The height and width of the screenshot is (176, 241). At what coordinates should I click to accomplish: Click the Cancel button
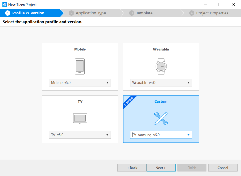[223, 168]
